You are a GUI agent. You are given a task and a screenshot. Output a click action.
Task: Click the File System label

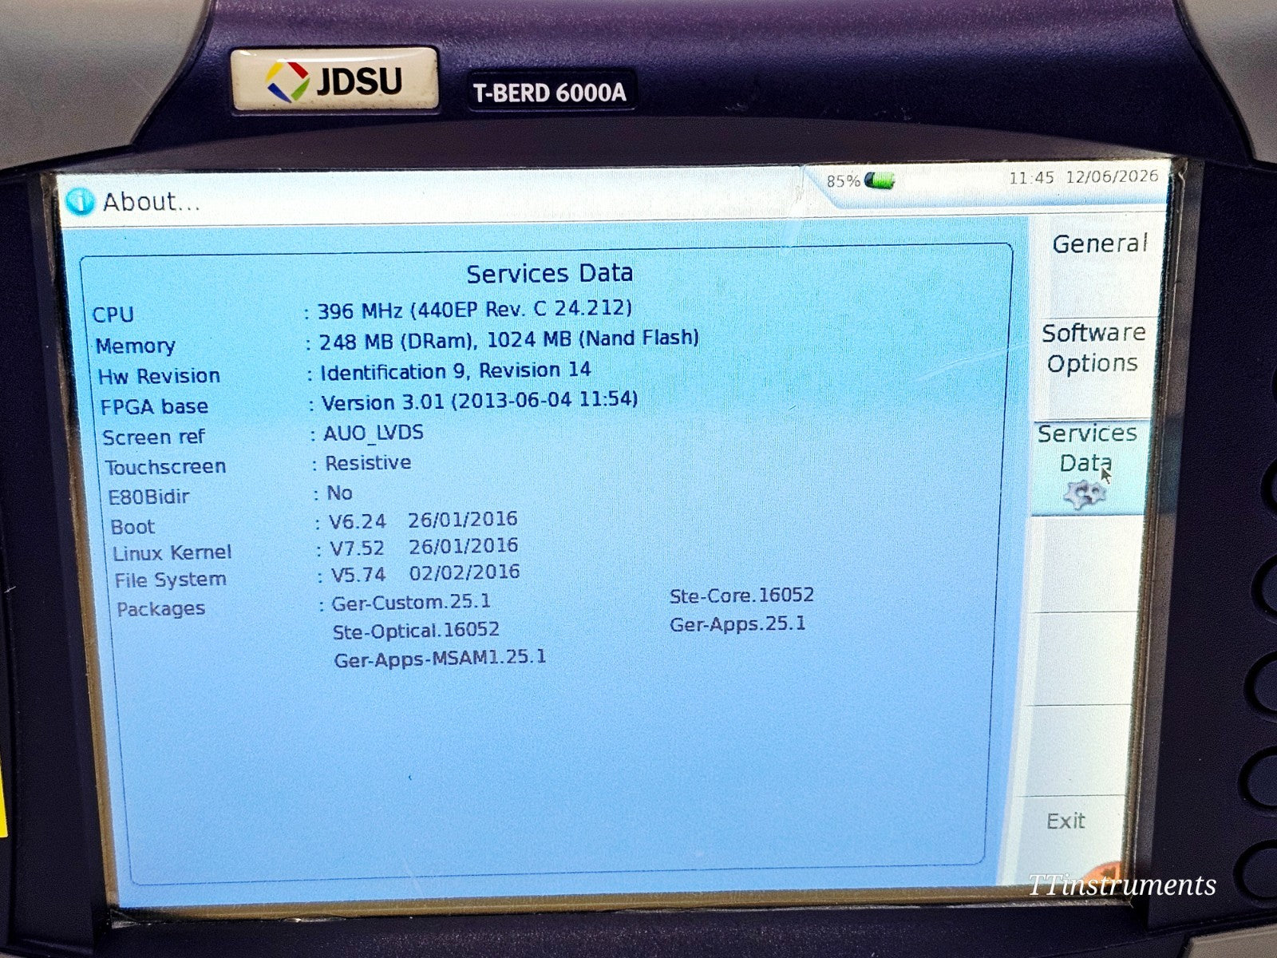(170, 580)
